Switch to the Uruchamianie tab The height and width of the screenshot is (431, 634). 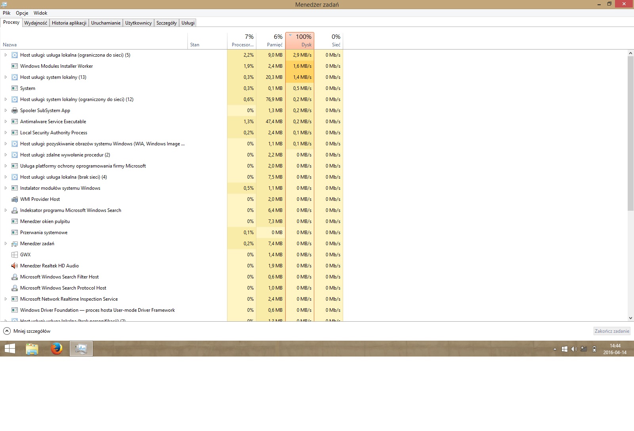(106, 23)
